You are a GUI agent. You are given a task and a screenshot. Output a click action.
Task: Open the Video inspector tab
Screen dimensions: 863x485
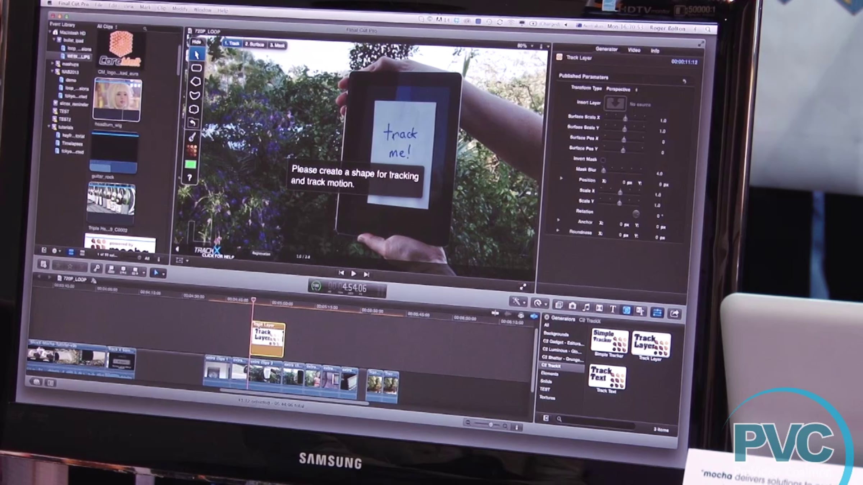coord(634,50)
